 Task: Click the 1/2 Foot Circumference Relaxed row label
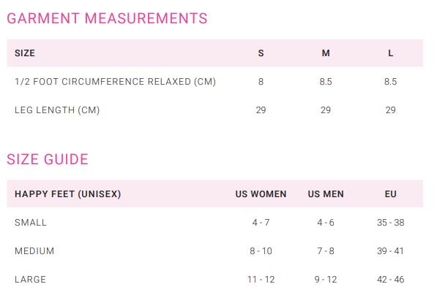coord(115,82)
